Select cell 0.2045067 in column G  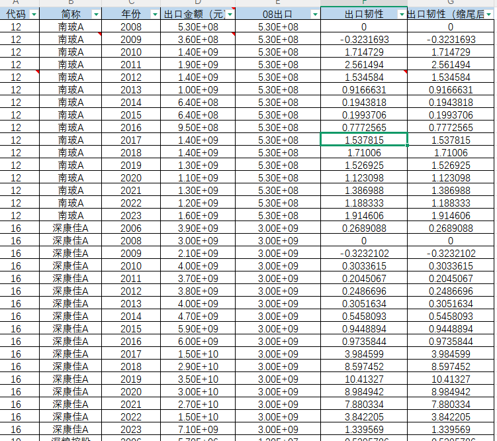pos(451,278)
